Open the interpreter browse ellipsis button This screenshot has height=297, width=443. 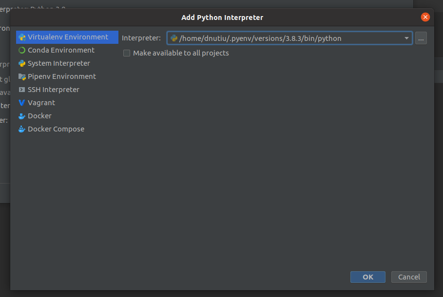(x=421, y=38)
